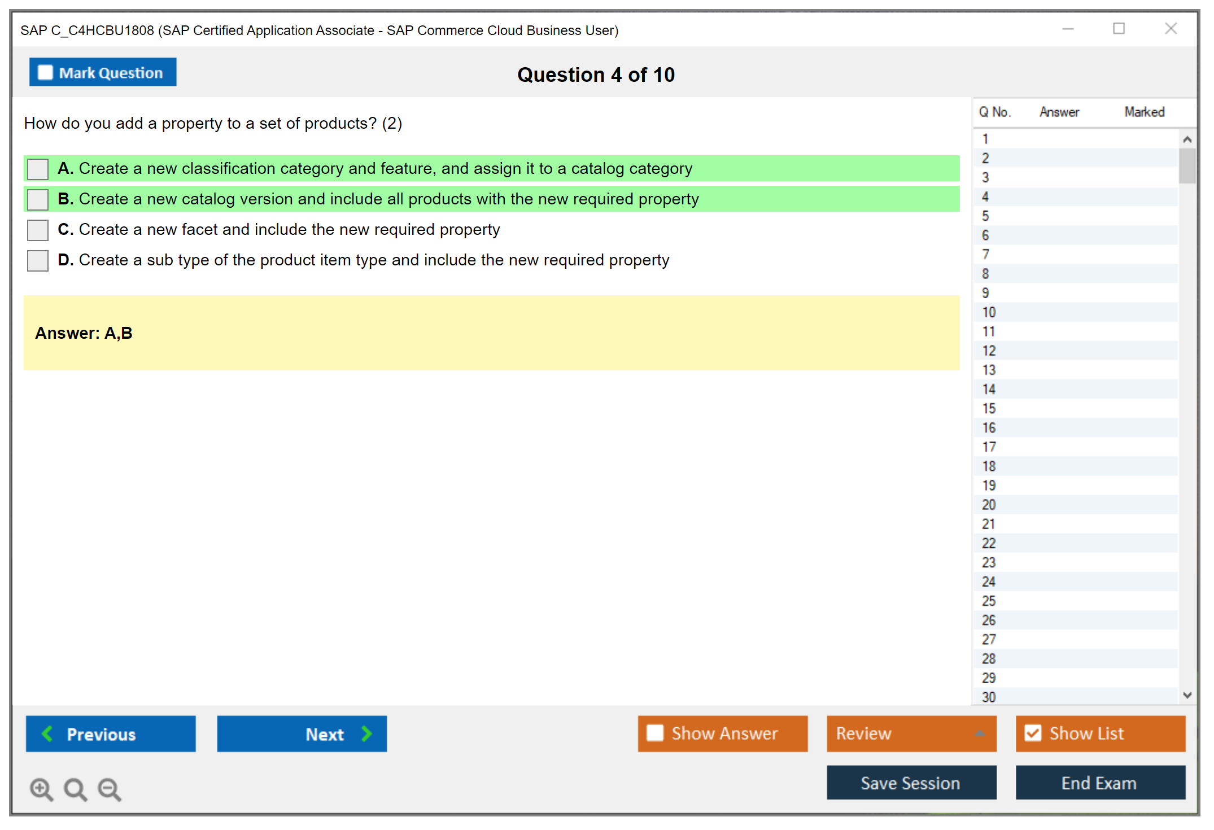Image resolution: width=1214 pixels, height=830 pixels.
Task: Click the zoom out magnifier icon
Action: point(110,789)
